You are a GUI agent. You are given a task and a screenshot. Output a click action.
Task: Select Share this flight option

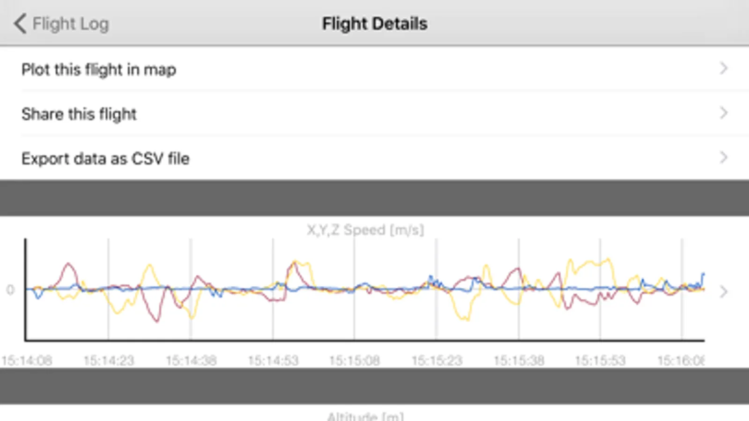(79, 114)
